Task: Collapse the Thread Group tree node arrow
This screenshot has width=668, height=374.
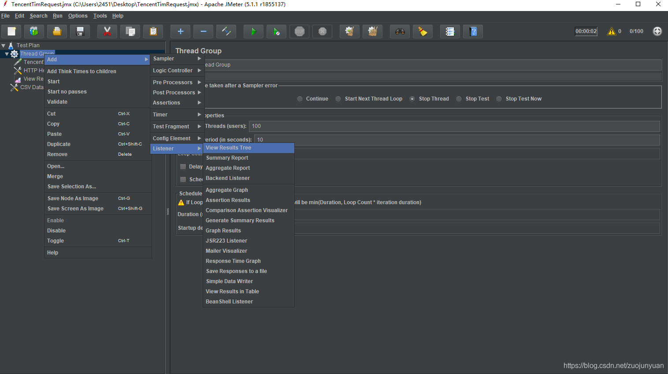Action: 7,54
